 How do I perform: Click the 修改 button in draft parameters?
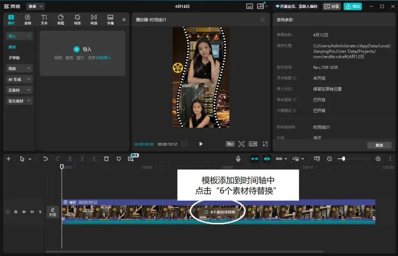379,145
